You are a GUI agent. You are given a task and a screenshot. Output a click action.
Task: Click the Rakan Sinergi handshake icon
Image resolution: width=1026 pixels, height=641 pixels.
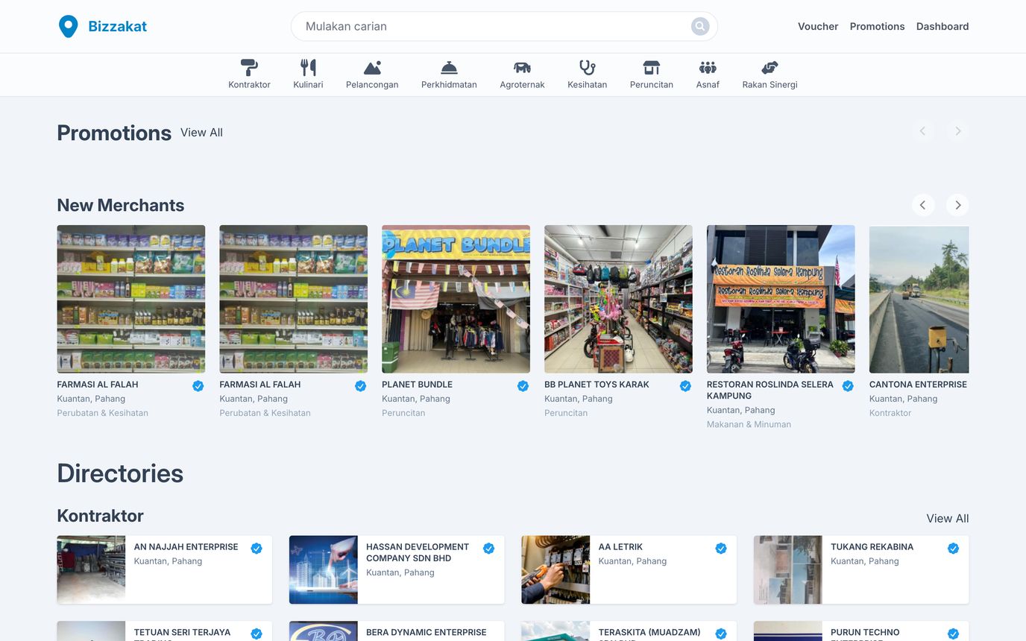click(769, 68)
